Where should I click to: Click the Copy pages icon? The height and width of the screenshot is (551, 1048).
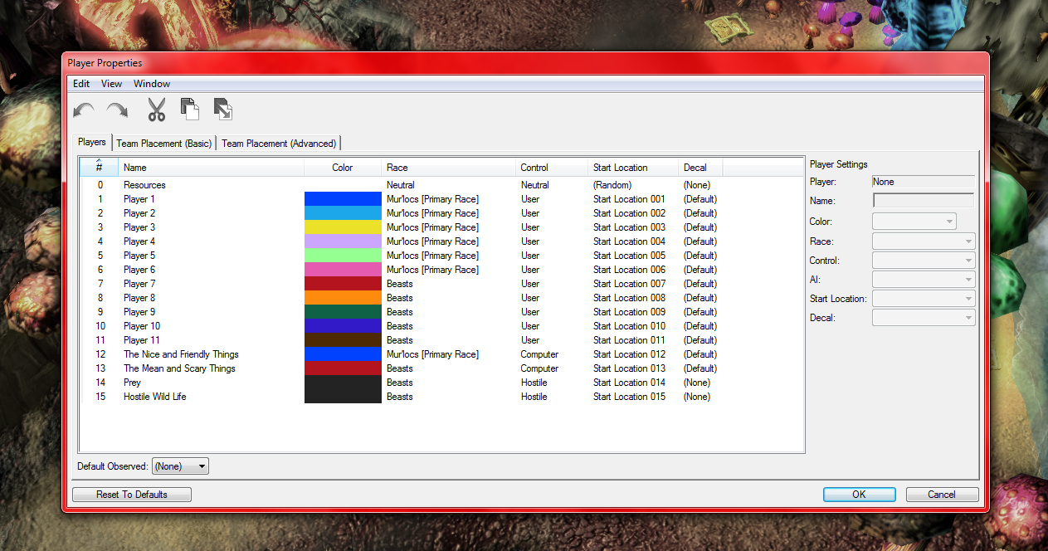click(190, 109)
